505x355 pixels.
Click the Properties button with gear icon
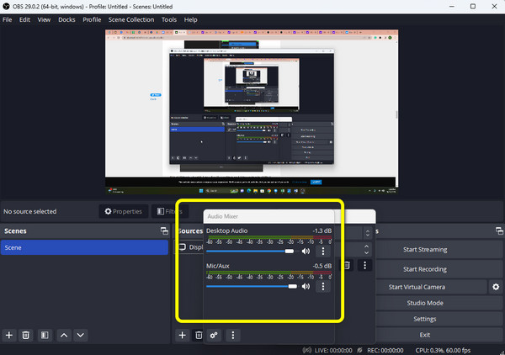tap(124, 211)
